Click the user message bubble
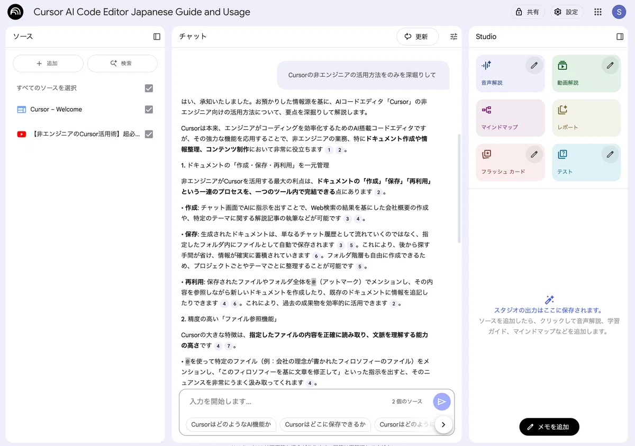 [x=362, y=75]
